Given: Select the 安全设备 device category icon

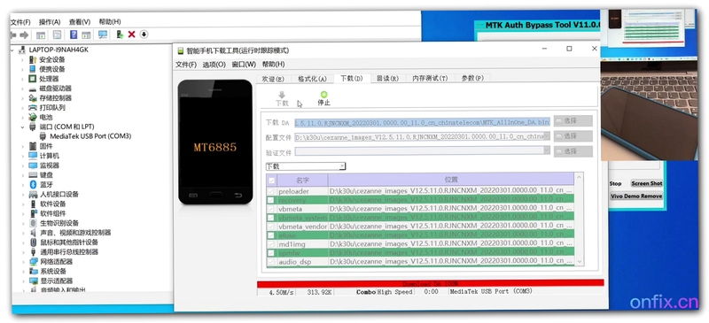Looking at the screenshot, I should [33, 59].
